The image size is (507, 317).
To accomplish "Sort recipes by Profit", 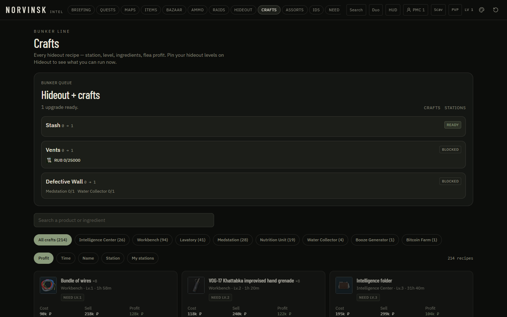I will [44, 258].
